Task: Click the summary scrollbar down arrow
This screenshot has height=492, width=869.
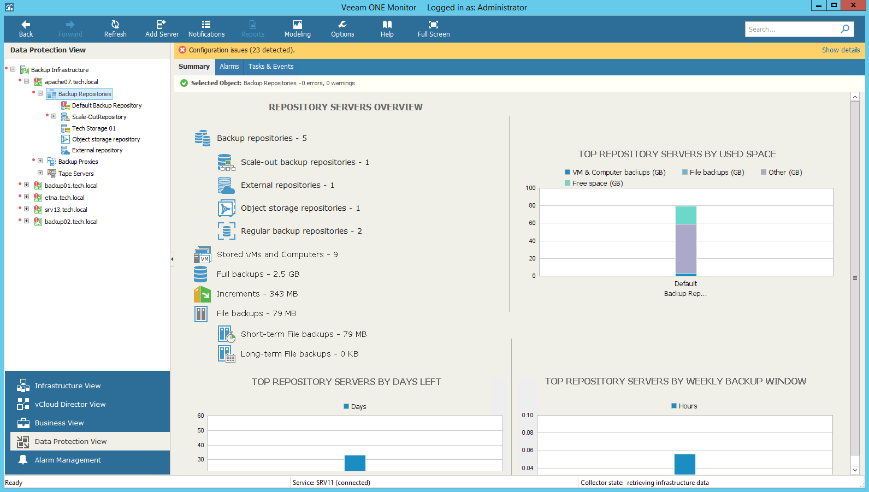Action: (855, 470)
